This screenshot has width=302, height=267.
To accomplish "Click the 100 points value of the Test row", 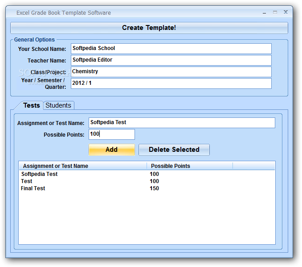I will (154, 181).
